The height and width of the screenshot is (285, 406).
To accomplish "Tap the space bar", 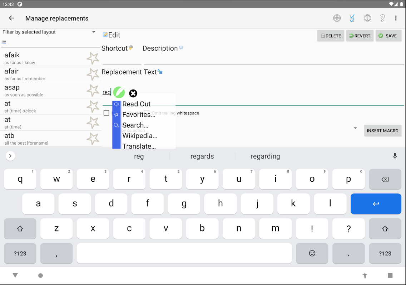I will point(184,253).
